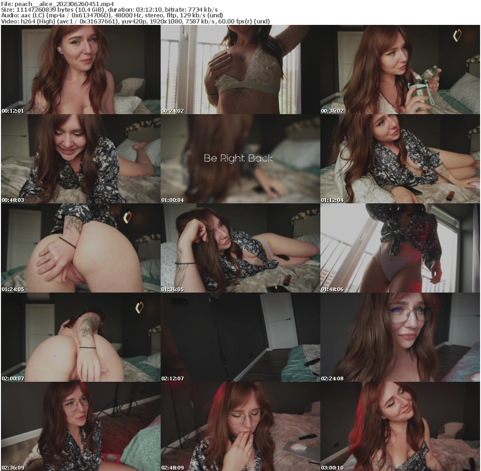
Task: Select the frame labeled 00:24:02
Action: point(240,69)
